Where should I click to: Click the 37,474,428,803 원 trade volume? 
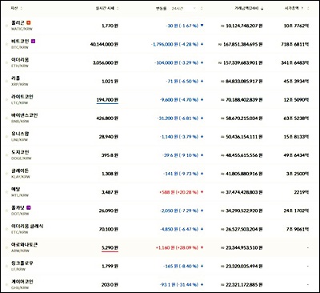pyautogui.click(x=244, y=192)
